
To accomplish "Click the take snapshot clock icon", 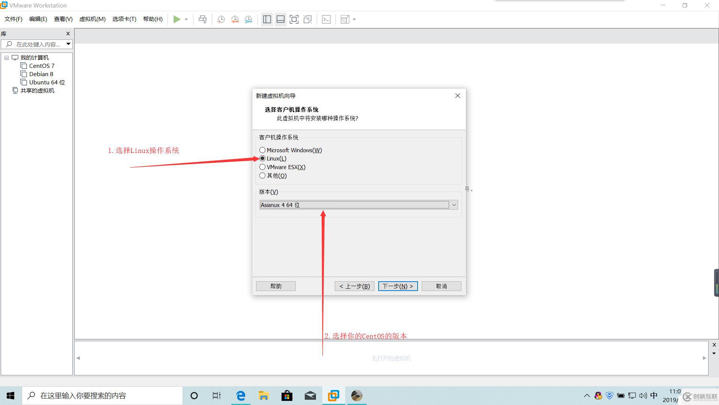I will click(221, 19).
